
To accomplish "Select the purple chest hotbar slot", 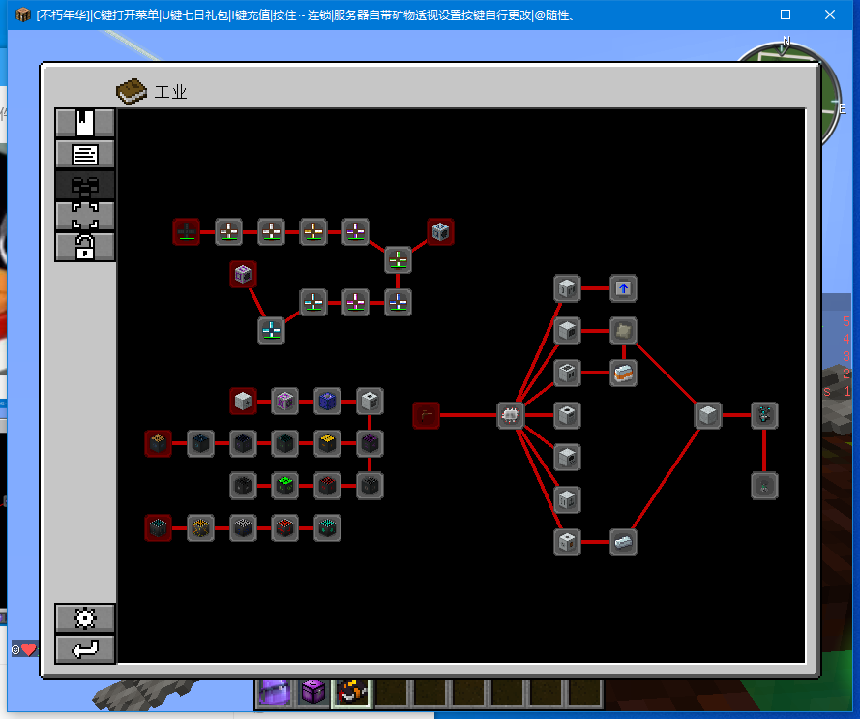I will pyautogui.click(x=313, y=693).
